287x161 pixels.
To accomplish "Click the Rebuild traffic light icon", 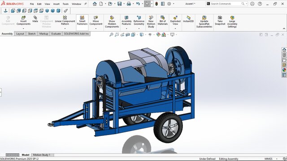I will coord(157,4).
